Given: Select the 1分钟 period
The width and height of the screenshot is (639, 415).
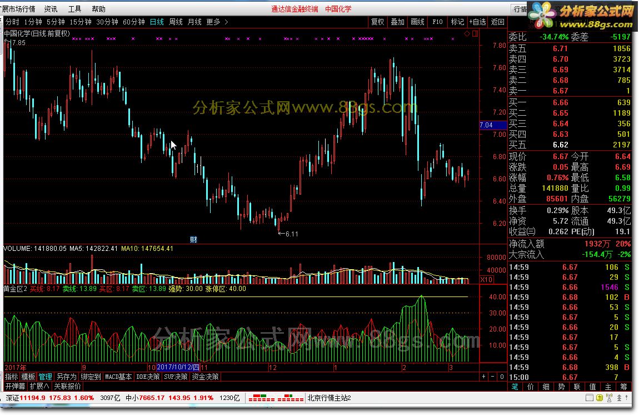Looking at the screenshot, I should (x=33, y=22).
